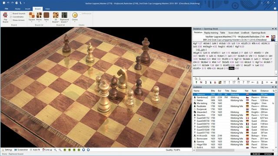278x156 pixels.
Task: Click the player photo thumbnail
Action: click(273, 38)
